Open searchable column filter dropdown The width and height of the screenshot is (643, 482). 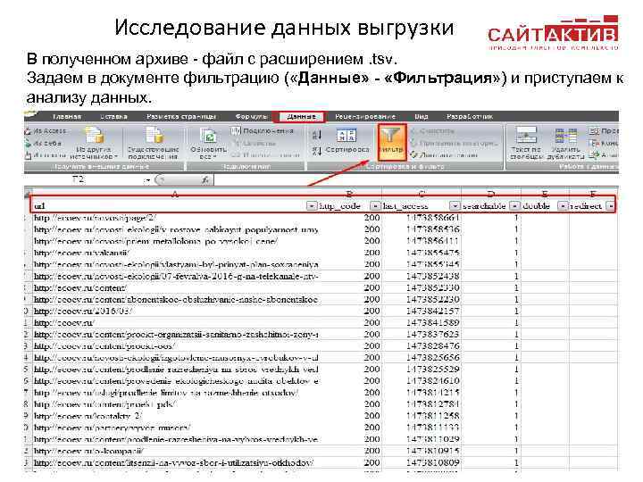click(514, 206)
